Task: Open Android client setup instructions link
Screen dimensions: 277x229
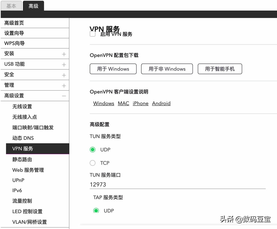Action: [161, 103]
